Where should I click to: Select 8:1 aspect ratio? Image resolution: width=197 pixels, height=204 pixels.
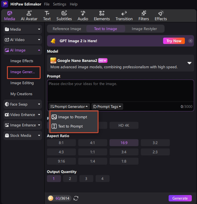pyautogui.click(x=61, y=143)
